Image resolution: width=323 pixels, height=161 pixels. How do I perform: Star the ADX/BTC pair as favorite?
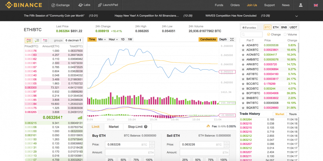click(243, 50)
